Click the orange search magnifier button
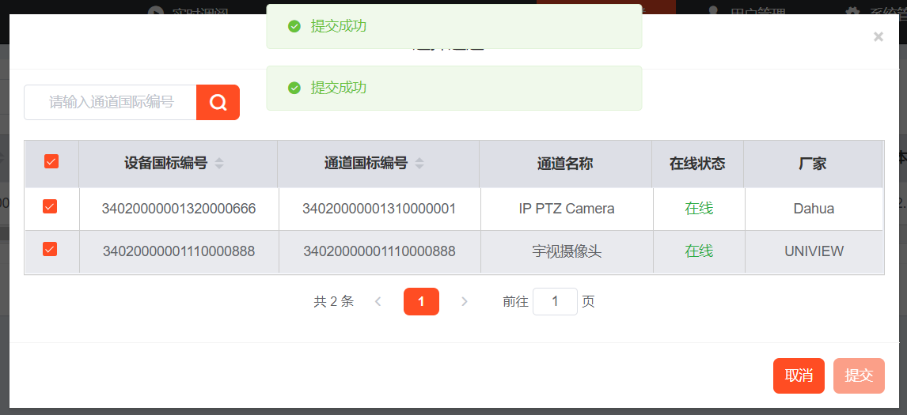The width and height of the screenshot is (907, 415). pos(218,102)
